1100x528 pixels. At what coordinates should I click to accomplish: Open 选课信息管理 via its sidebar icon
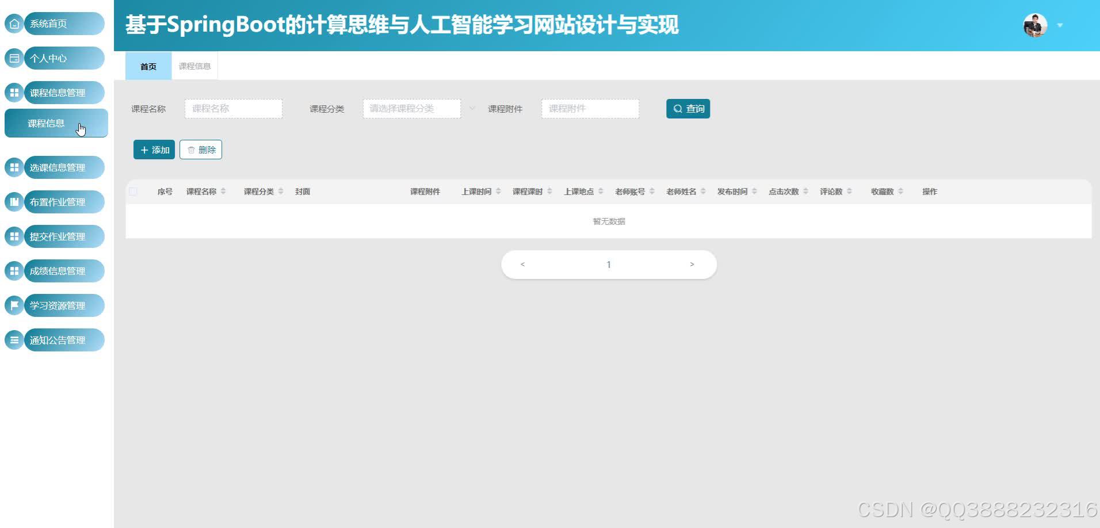pyautogui.click(x=13, y=167)
